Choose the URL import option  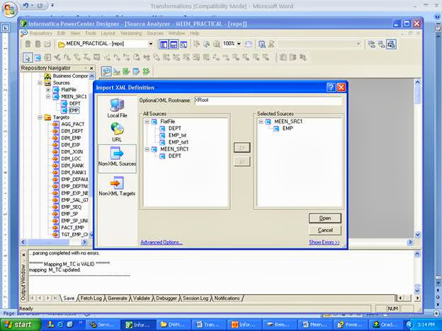pyautogui.click(x=117, y=132)
